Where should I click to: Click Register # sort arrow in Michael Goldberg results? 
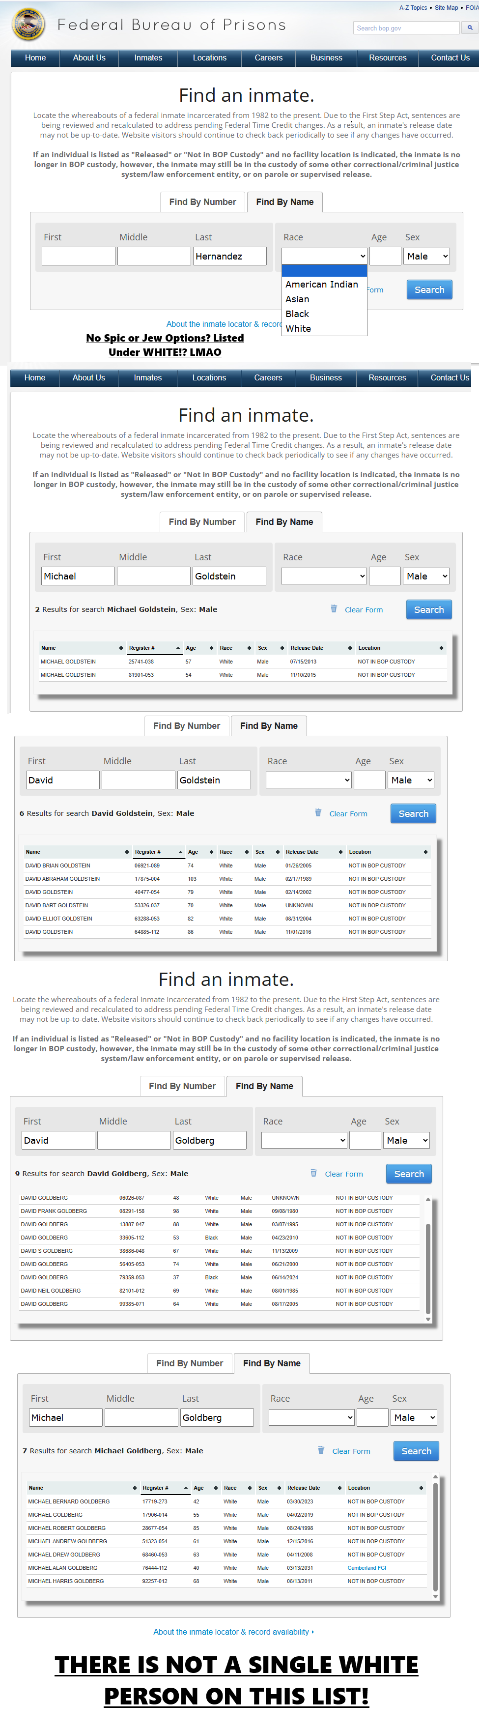coord(185,1488)
